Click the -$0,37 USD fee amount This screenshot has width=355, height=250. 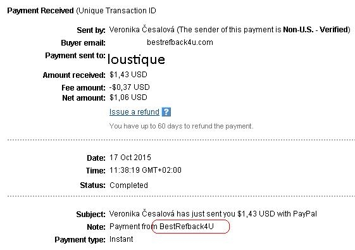point(129,87)
